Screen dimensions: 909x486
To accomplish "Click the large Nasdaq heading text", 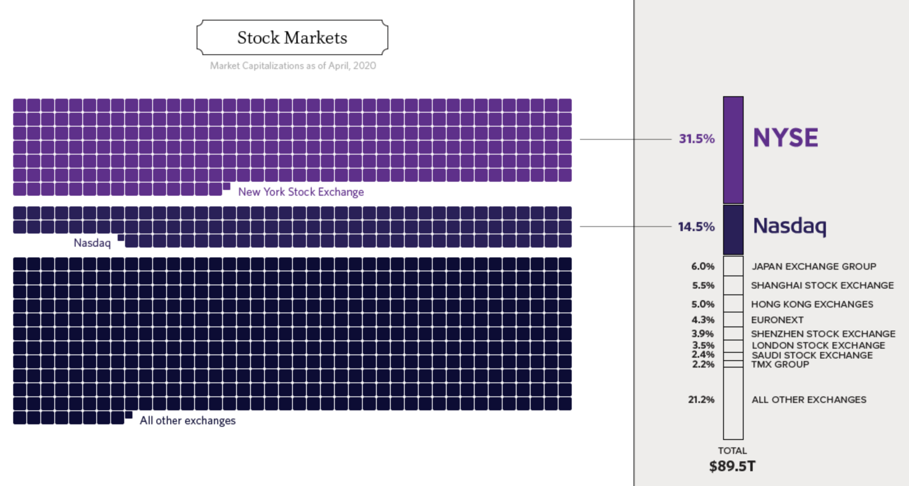I will coord(789,226).
